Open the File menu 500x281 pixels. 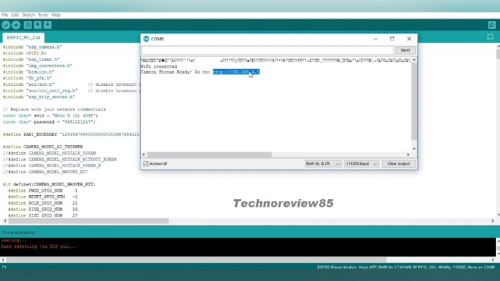[x=5, y=14]
